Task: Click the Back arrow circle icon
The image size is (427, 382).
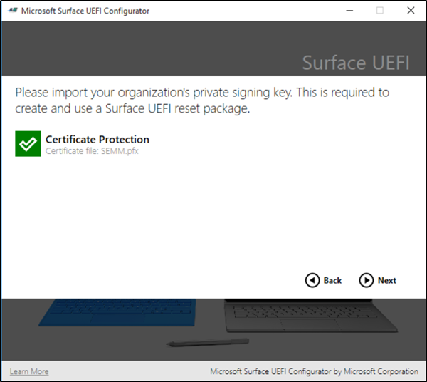Action: (312, 280)
